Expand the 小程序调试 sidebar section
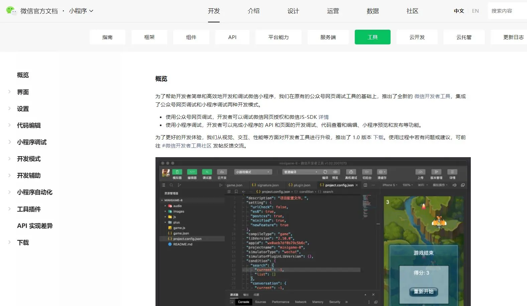 10,142
